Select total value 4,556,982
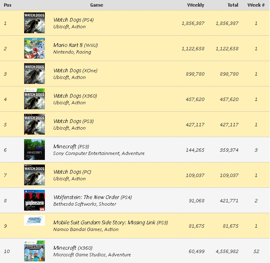 click(227, 251)
